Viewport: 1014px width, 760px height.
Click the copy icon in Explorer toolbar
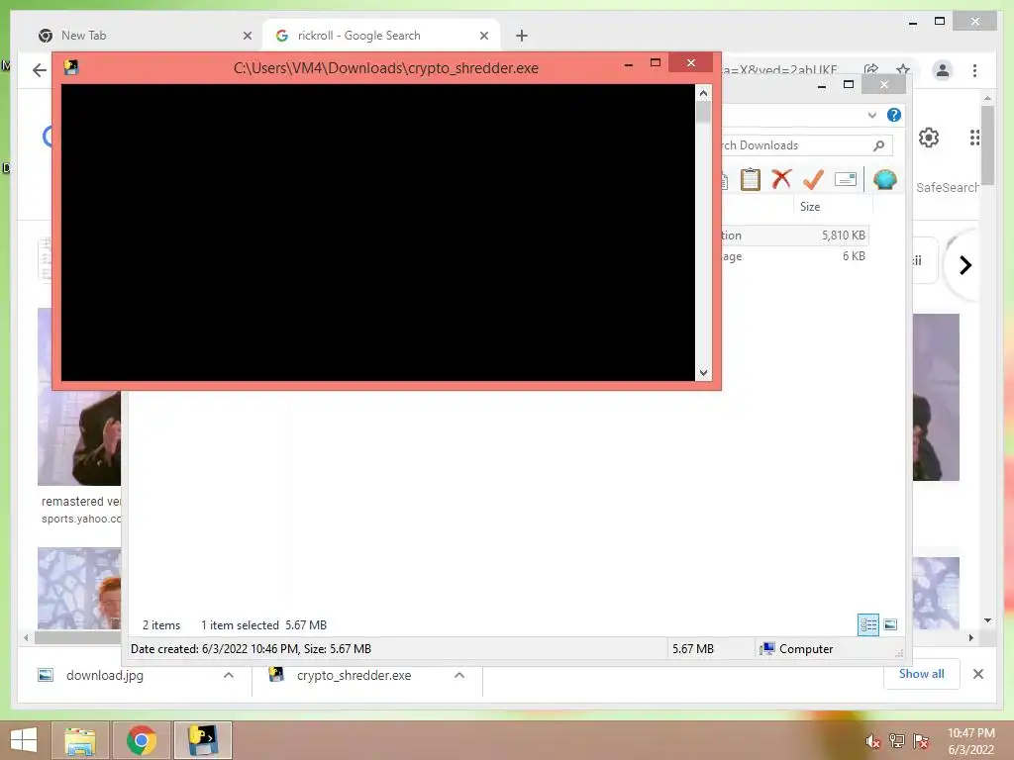(x=724, y=180)
